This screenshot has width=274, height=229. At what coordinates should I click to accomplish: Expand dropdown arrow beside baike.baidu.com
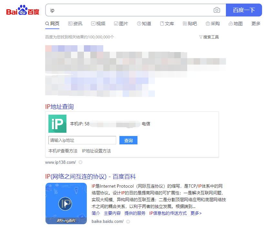(128, 222)
